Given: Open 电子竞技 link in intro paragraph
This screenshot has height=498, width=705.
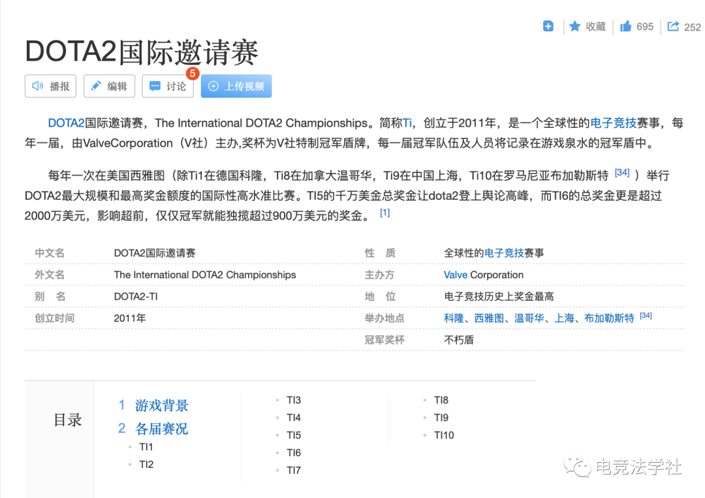Looking at the screenshot, I should [613, 123].
